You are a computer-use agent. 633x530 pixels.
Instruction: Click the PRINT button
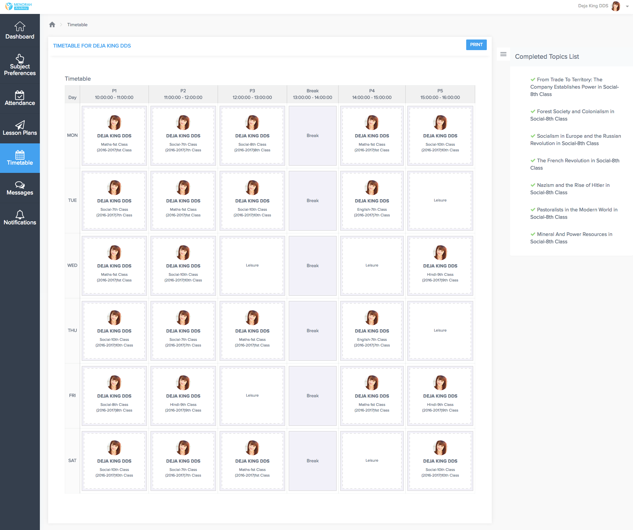click(476, 44)
